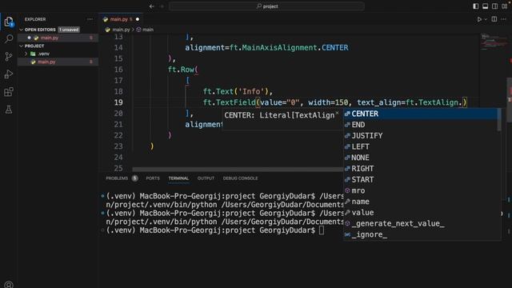The width and height of the screenshot is (512, 288).
Task: Open the Source Control view icon
Action: pyautogui.click(x=9, y=57)
